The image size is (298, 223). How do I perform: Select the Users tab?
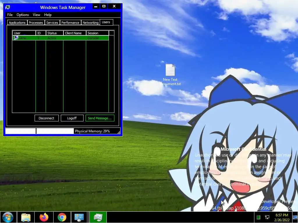[106, 22]
